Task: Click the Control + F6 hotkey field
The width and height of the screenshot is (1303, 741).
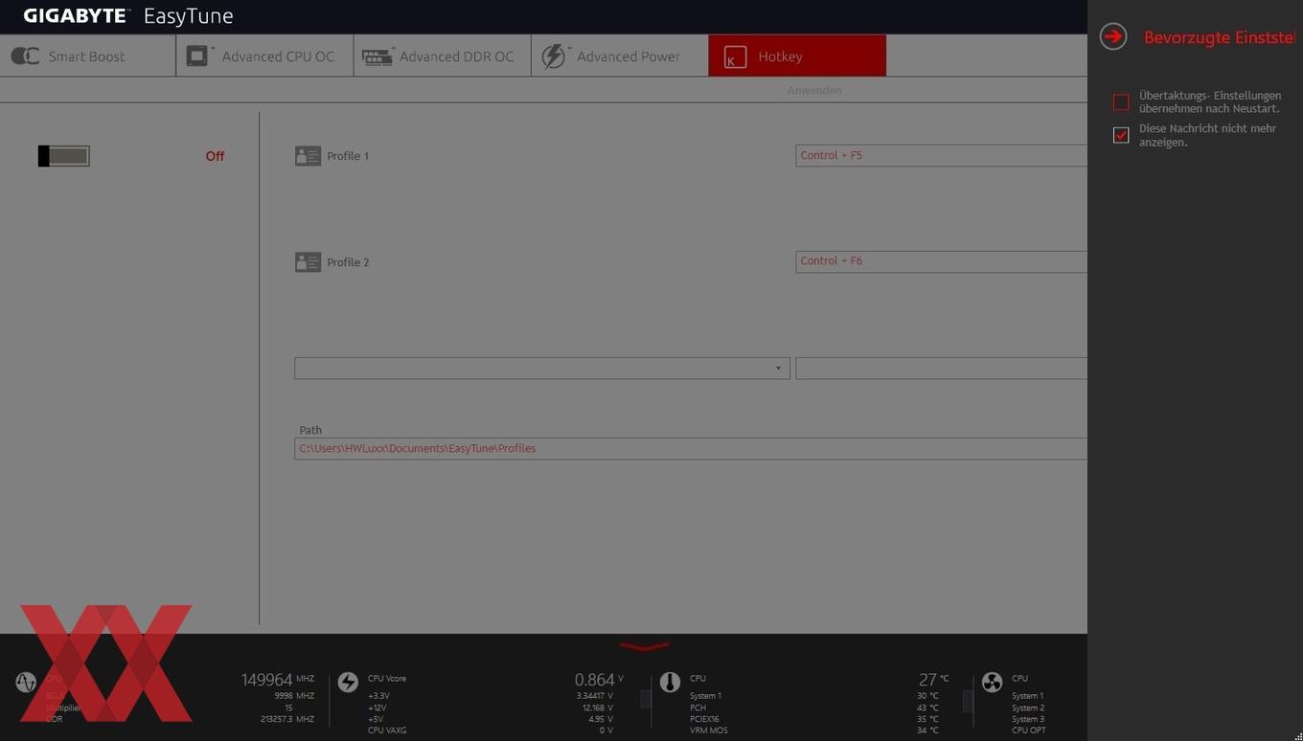Action: pyautogui.click(x=941, y=261)
